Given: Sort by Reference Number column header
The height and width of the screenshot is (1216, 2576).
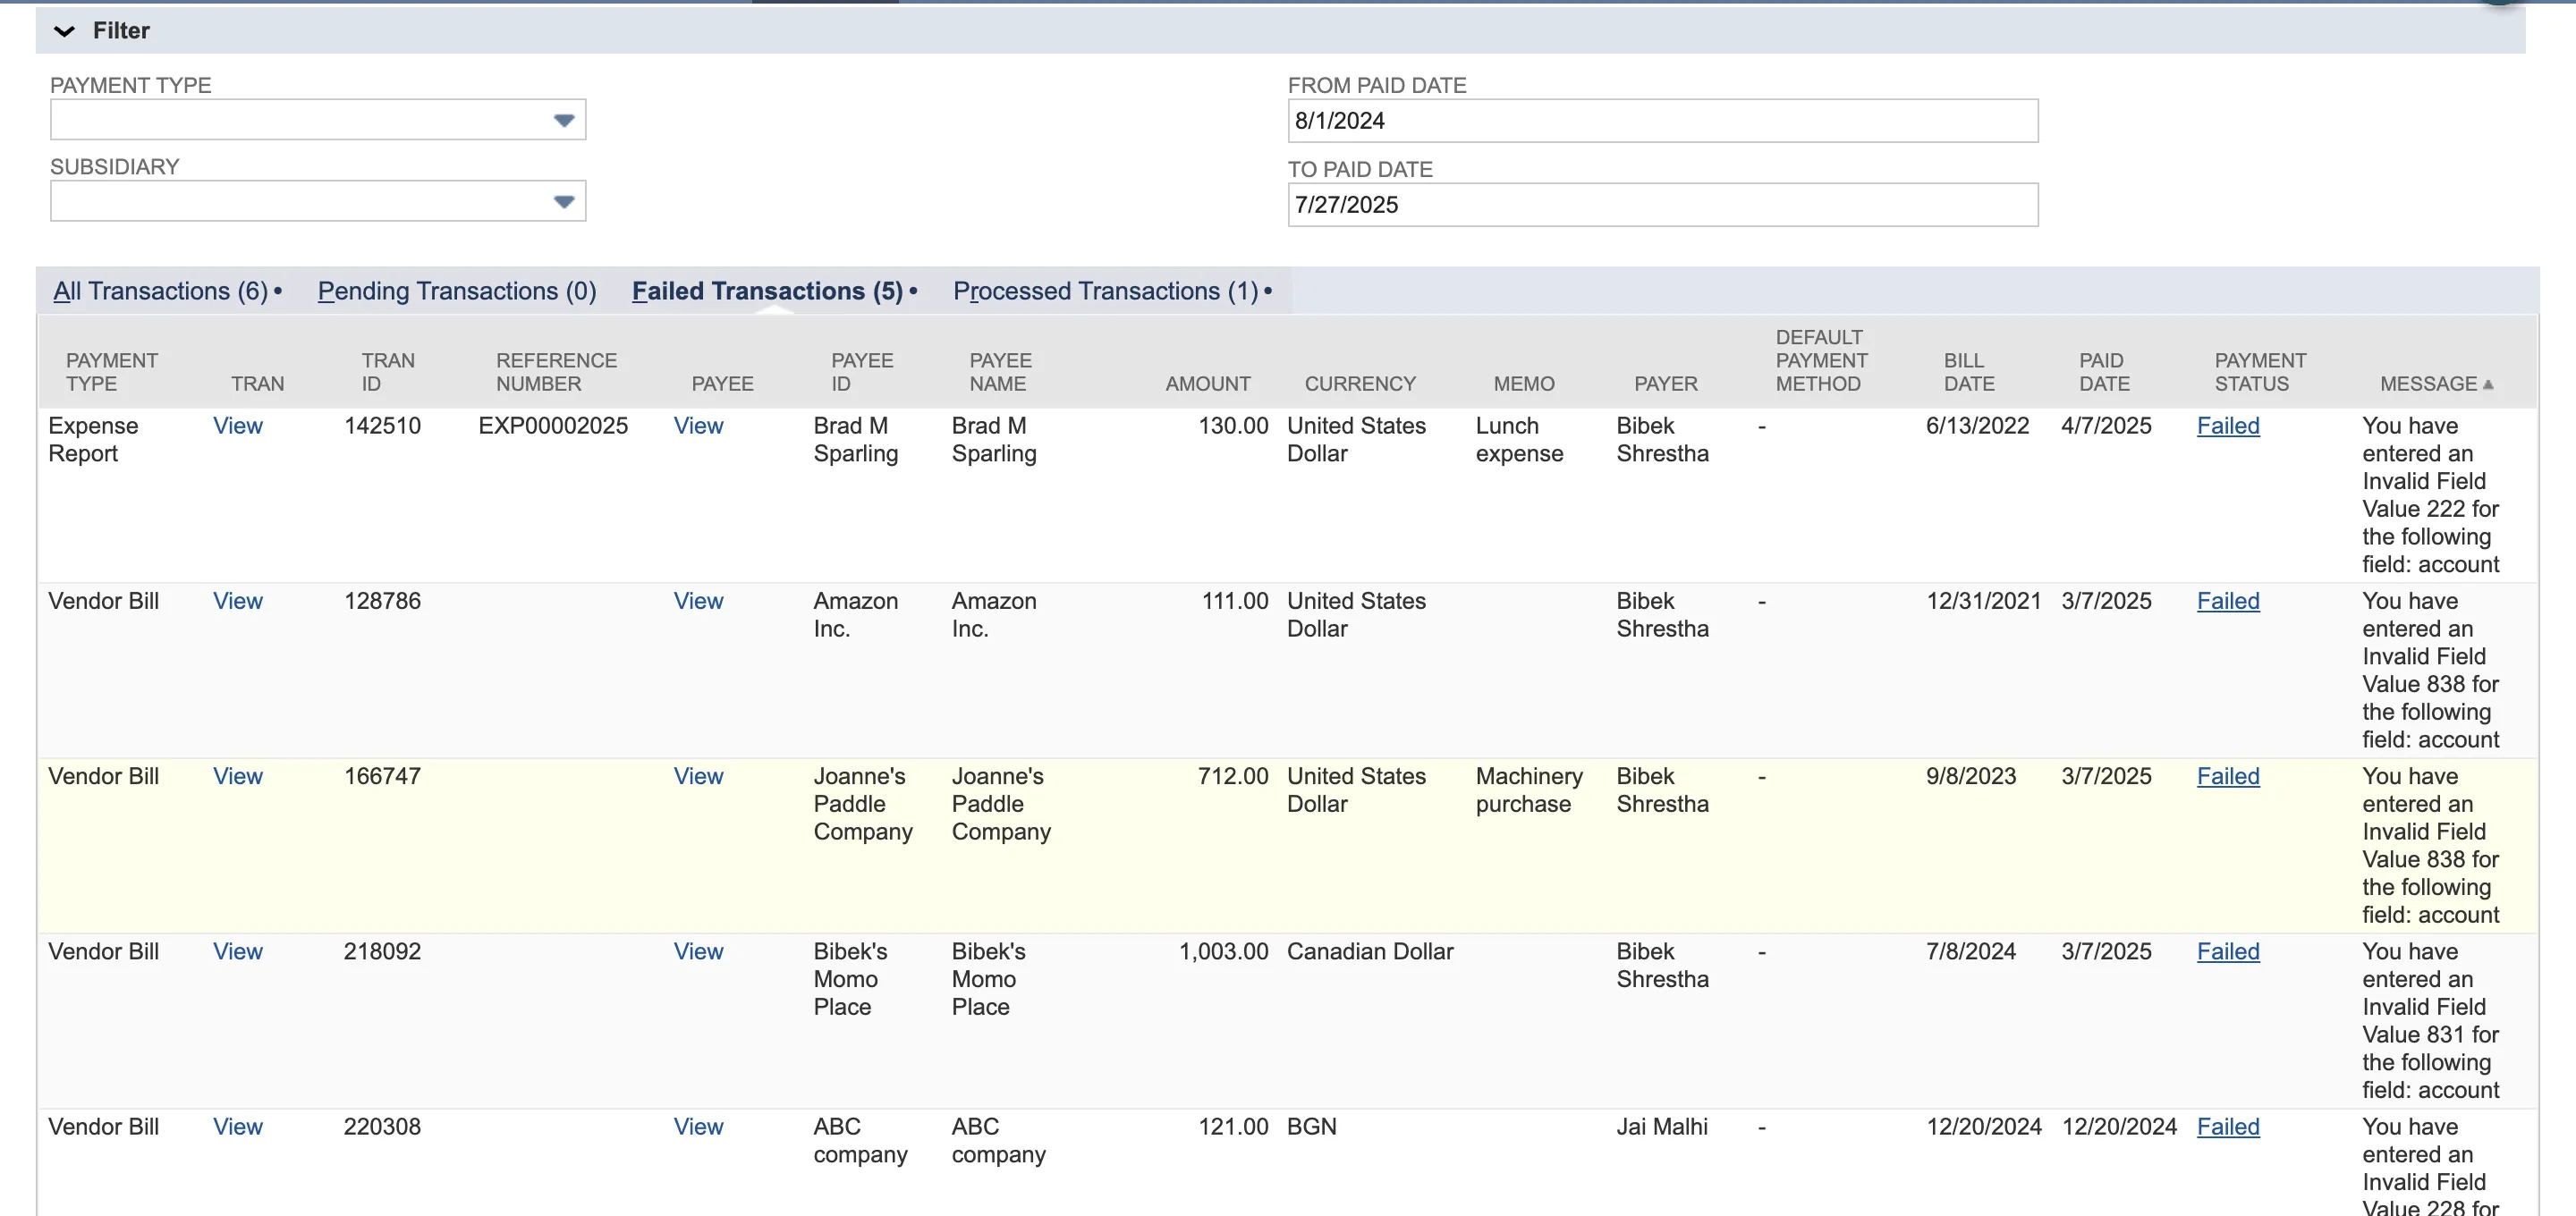Looking at the screenshot, I should tap(556, 372).
